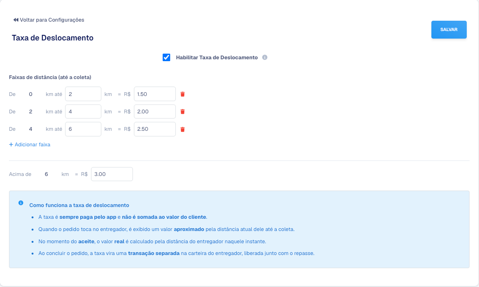479x287 pixels.
Task: Click the Habilitar Taxa de Deslocamento label
Action: tap(217, 57)
